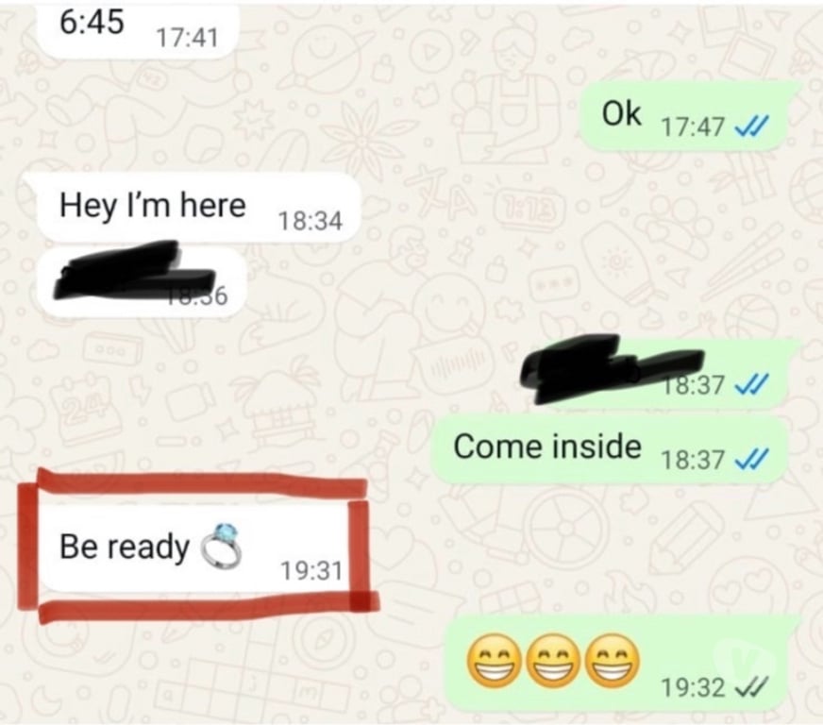The height and width of the screenshot is (725, 823).
Task: Tap the checkmarks beside 19:32 timestamp
Action: point(751,687)
